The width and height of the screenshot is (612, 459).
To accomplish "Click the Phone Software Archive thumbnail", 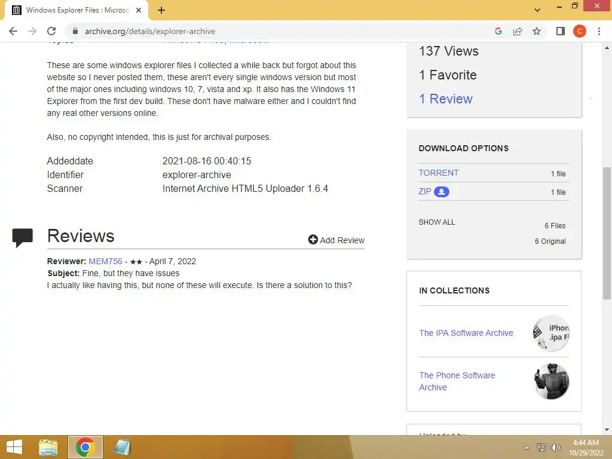I will pyautogui.click(x=551, y=381).
